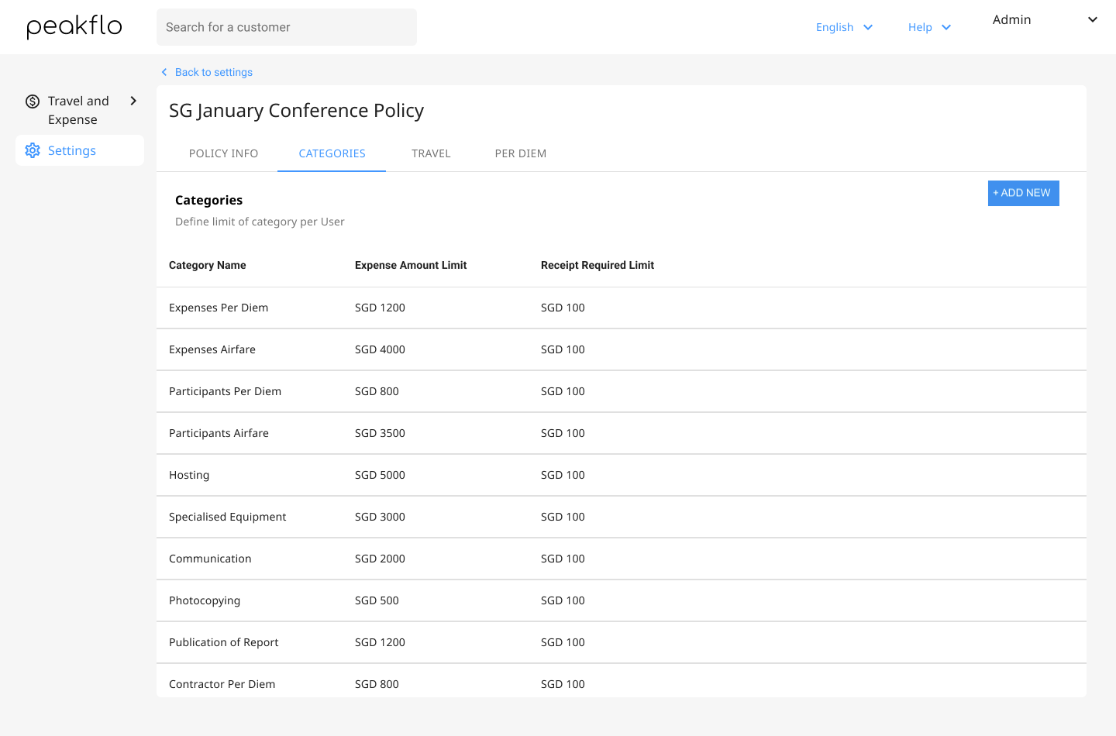Click the Photocopying category name
The width and height of the screenshot is (1116, 736).
pos(205,600)
